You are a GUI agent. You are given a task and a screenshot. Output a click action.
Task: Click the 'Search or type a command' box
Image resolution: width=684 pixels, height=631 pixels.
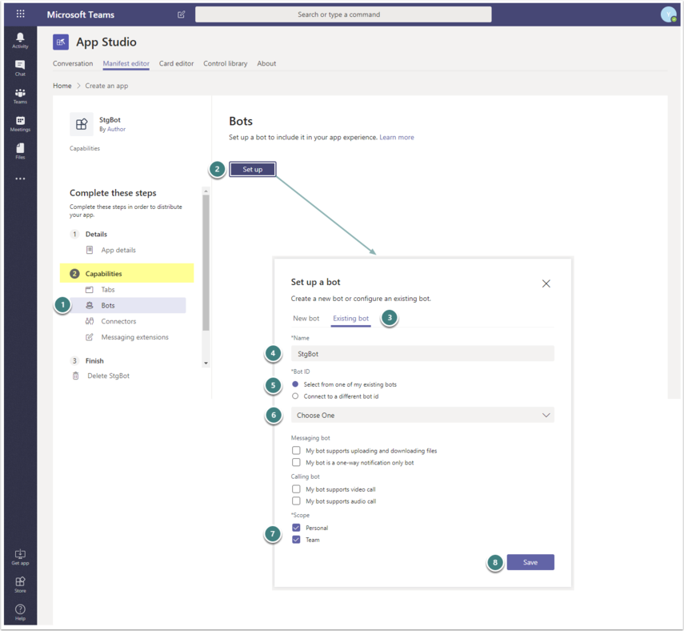(343, 14)
